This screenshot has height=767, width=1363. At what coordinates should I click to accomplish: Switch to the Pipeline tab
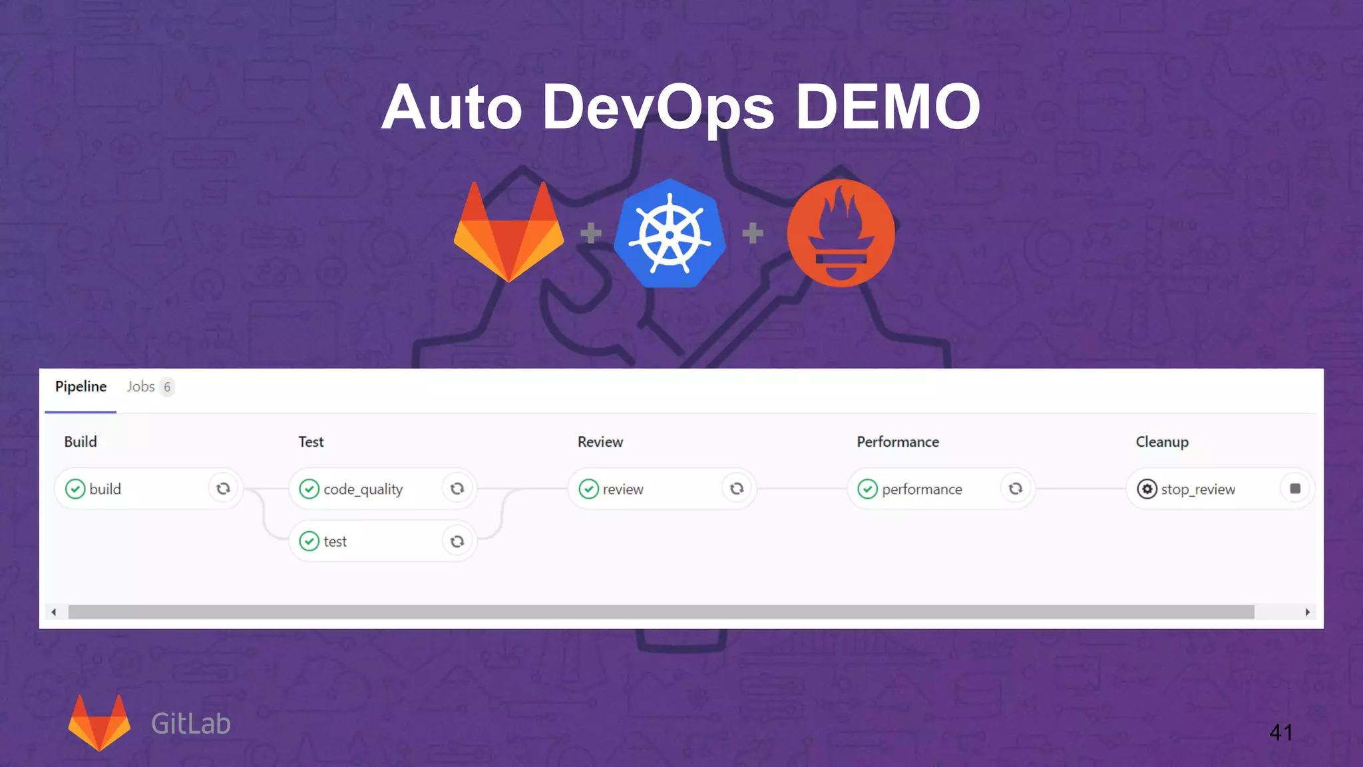click(x=81, y=387)
